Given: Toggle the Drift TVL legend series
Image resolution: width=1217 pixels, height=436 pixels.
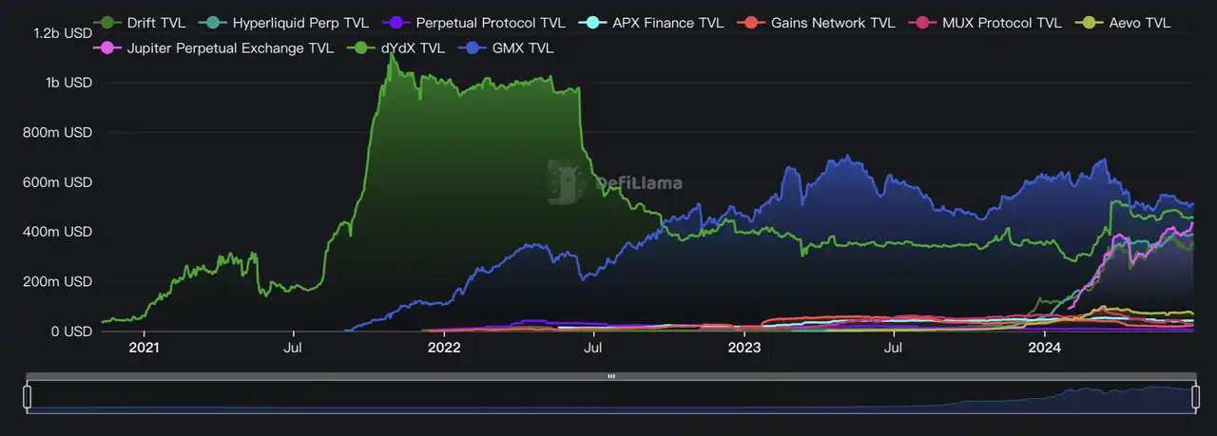Looking at the screenshot, I should click(143, 22).
